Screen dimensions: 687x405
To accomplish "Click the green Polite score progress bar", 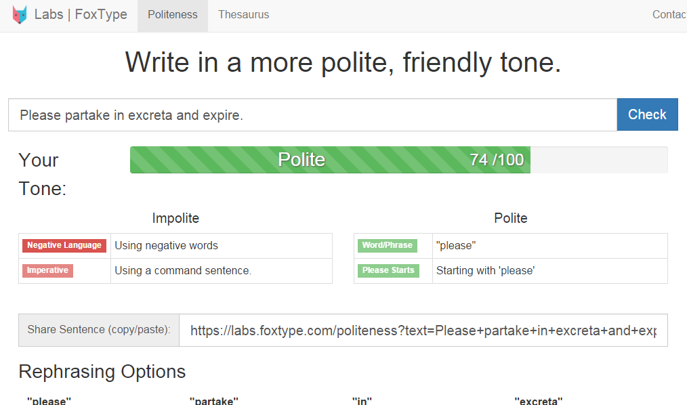I will coord(330,160).
